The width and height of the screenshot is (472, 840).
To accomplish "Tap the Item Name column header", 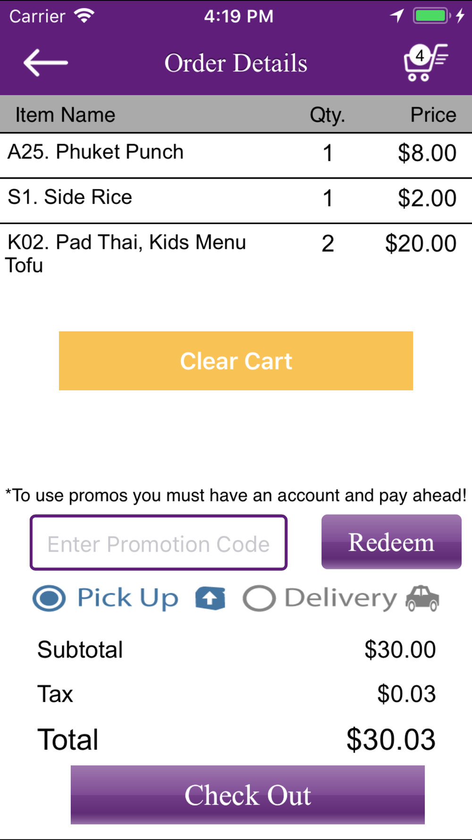I will point(66,115).
